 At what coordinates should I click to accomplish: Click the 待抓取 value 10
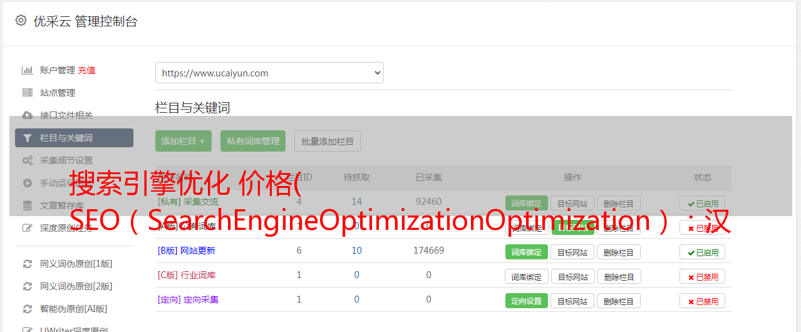point(356,251)
